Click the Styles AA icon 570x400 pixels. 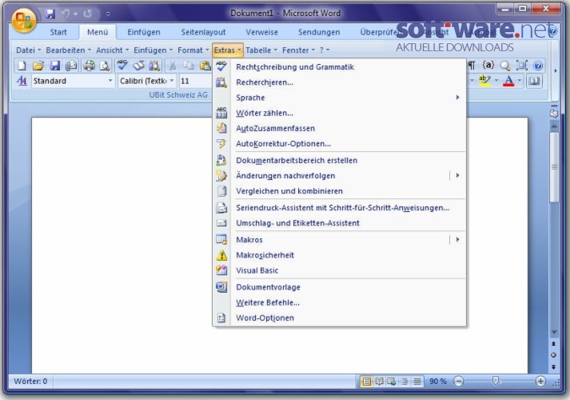22,81
